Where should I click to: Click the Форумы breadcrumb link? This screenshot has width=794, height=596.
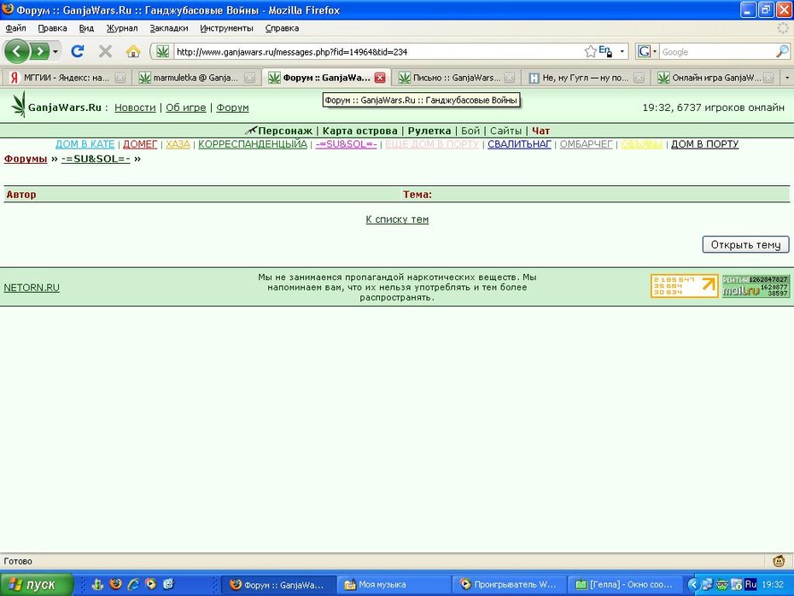(26, 159)
